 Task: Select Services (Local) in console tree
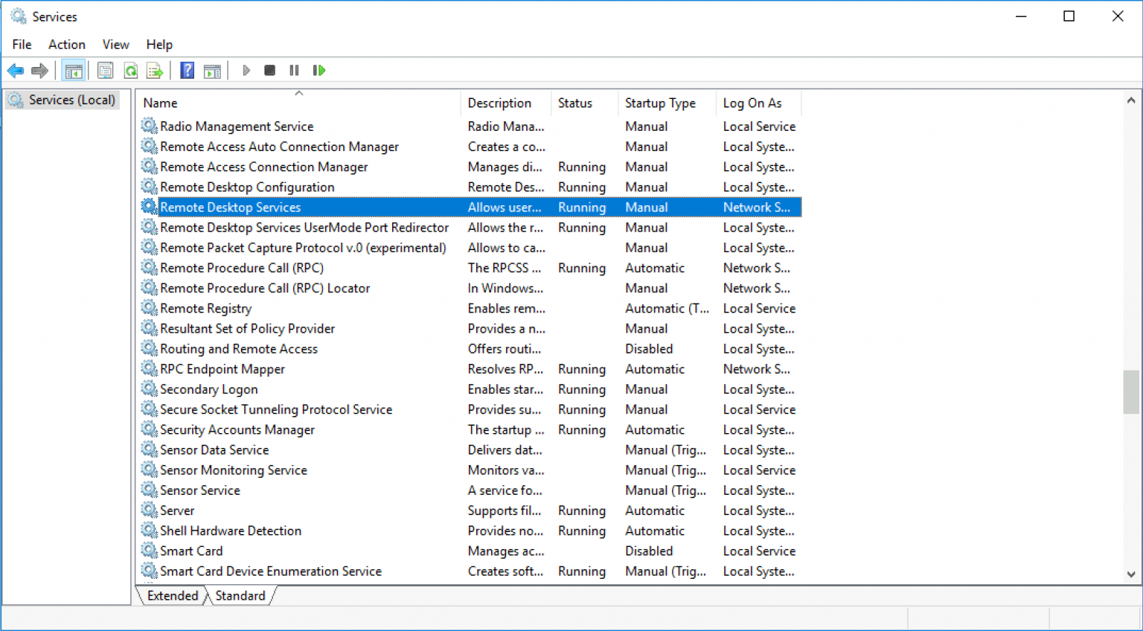71,100
